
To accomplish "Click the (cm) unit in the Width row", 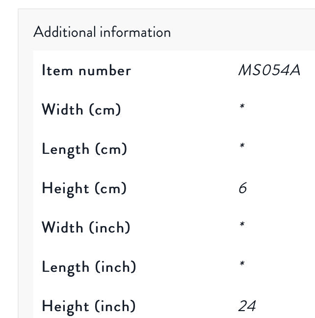I will coord(105,110).
